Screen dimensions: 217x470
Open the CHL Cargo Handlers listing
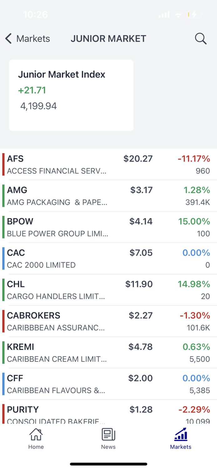point(108,290)
